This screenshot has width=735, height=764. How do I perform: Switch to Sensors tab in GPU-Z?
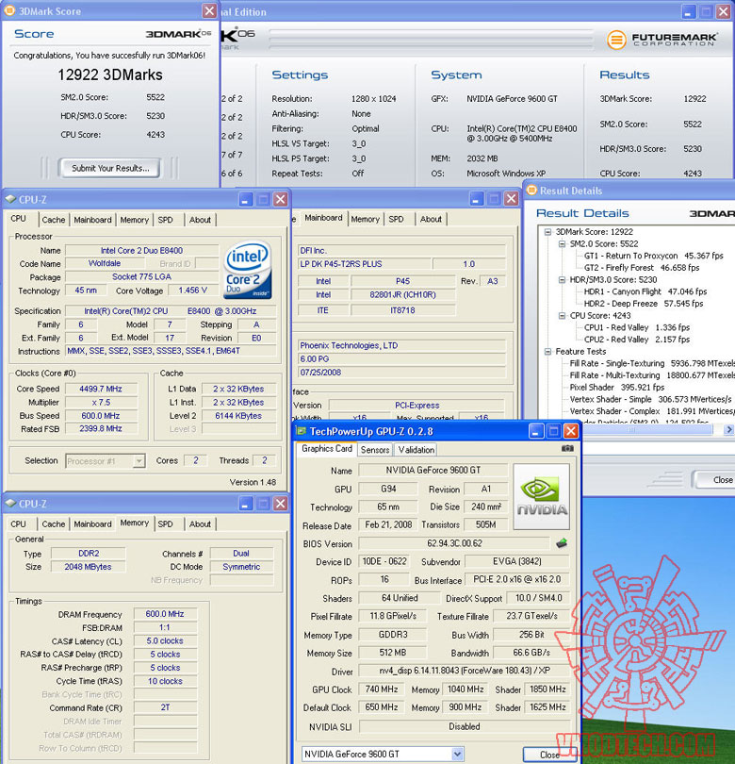pos(375,450)
